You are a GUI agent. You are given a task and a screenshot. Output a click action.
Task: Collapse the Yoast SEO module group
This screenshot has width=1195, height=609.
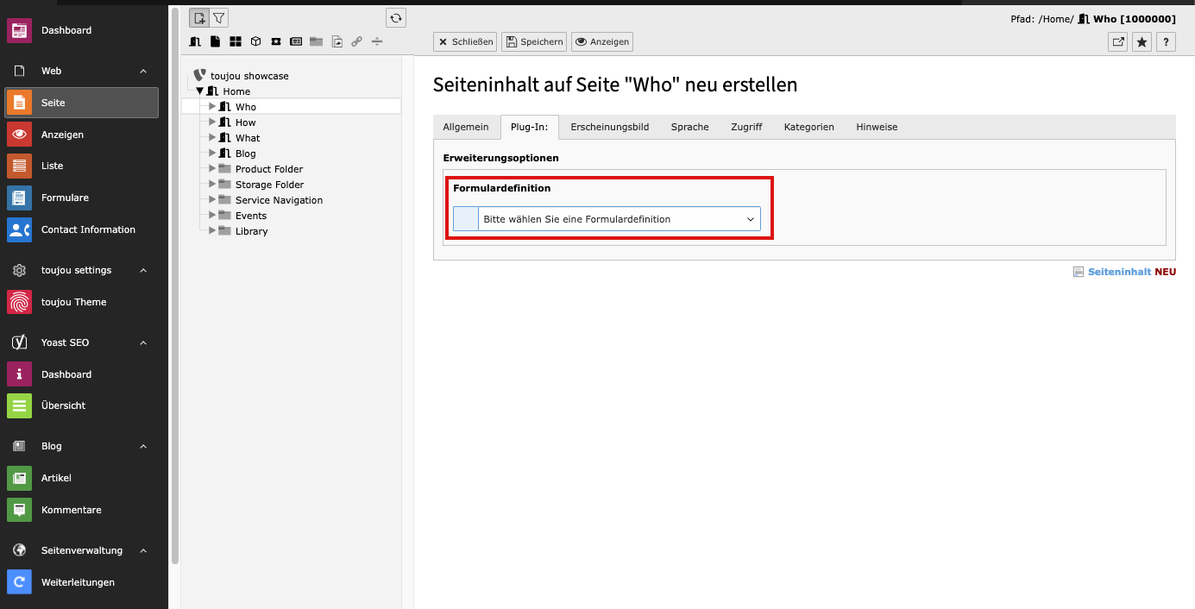tap(143, 342)
